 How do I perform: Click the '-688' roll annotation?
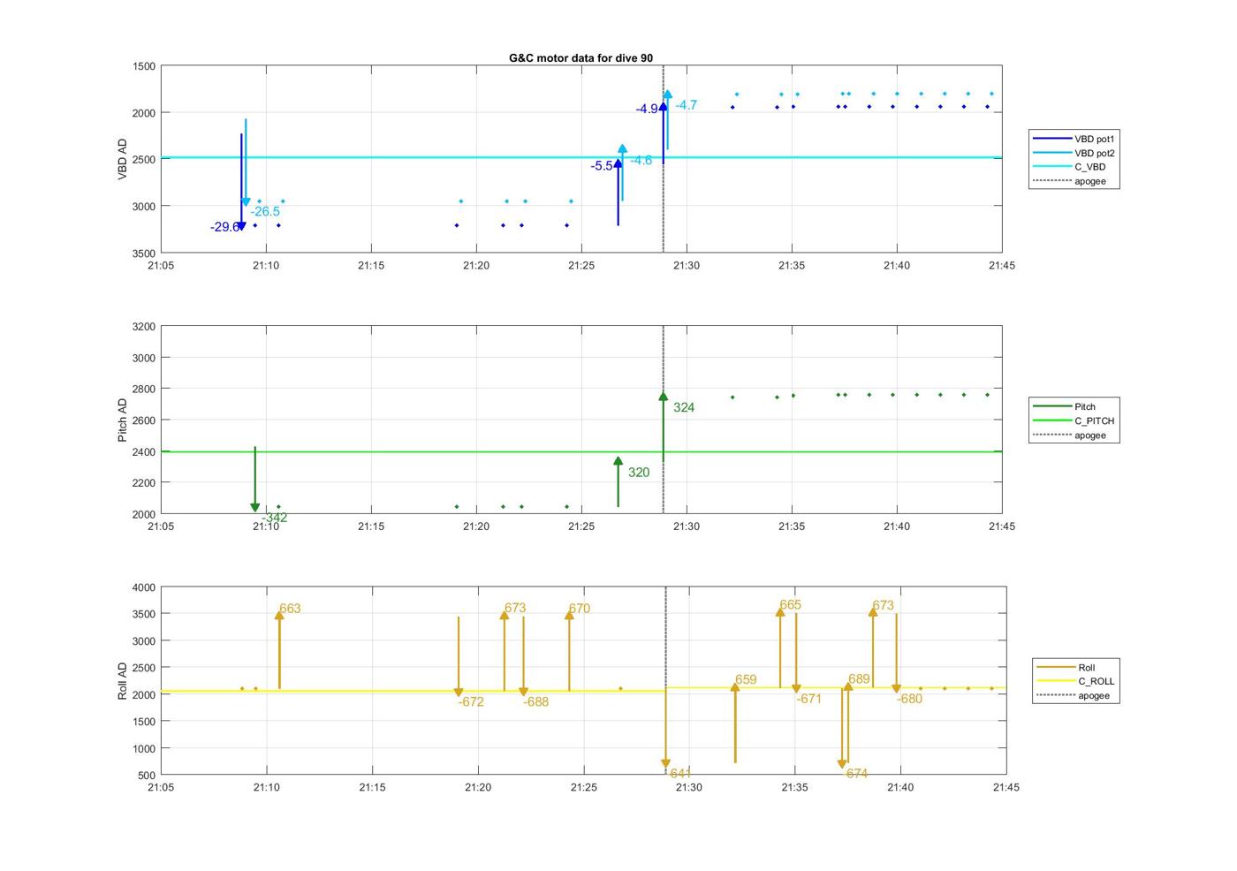point(535,702)
